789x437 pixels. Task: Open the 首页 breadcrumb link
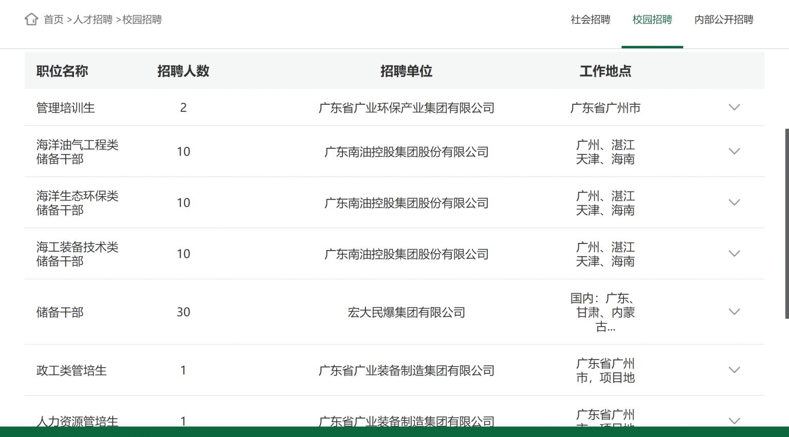(x=53, y=20)
